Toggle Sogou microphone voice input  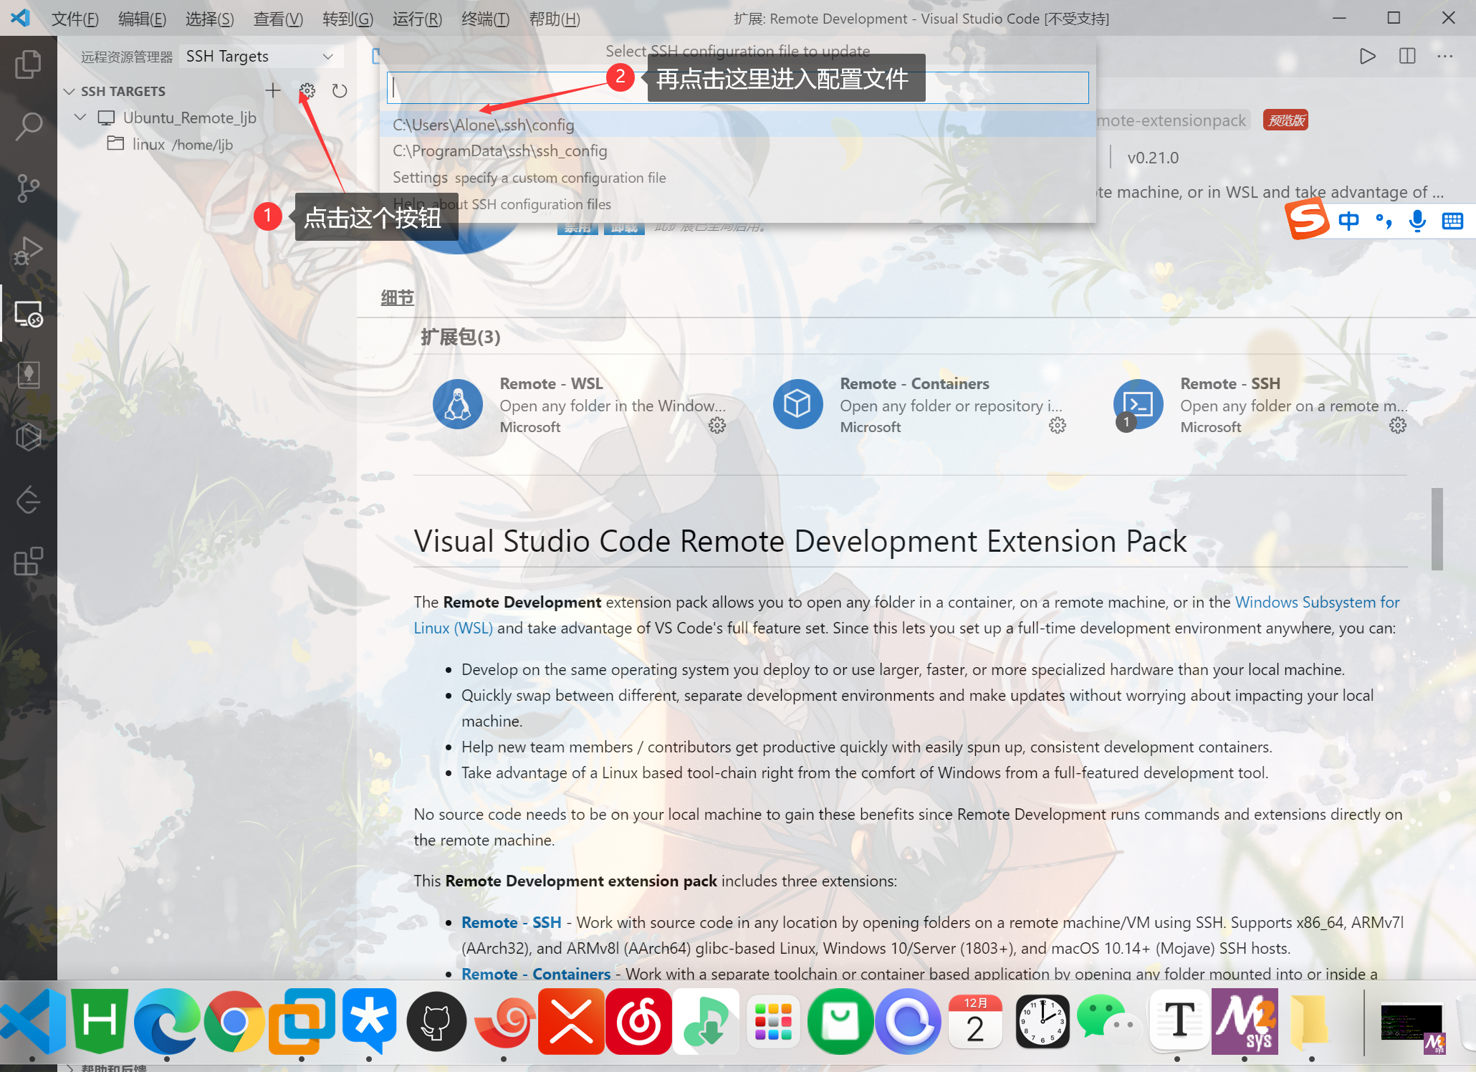tap(1417, 221)
